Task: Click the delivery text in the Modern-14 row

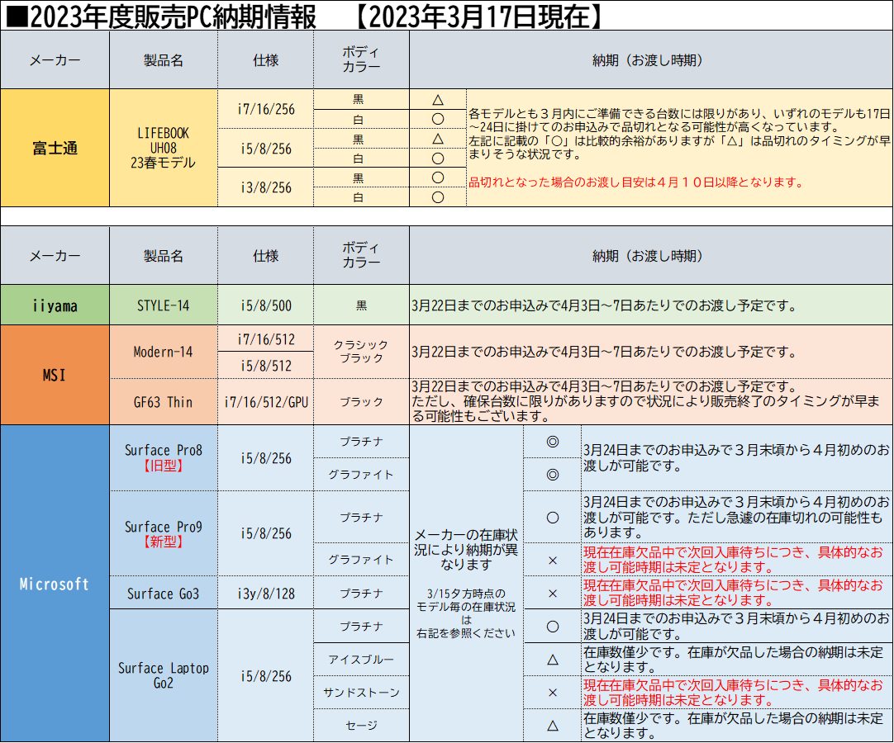Action: (x=604, y=352)
